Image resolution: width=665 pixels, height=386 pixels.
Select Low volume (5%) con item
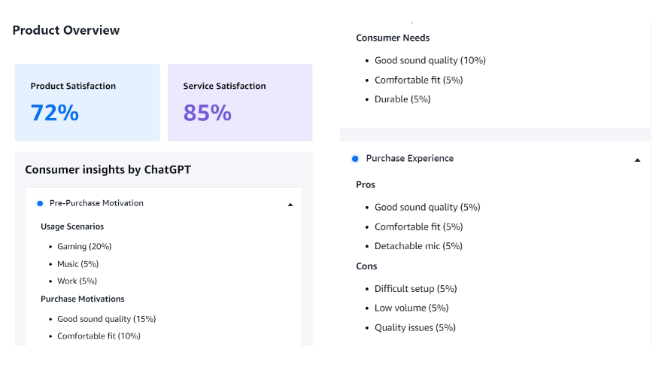pos(411,308)
